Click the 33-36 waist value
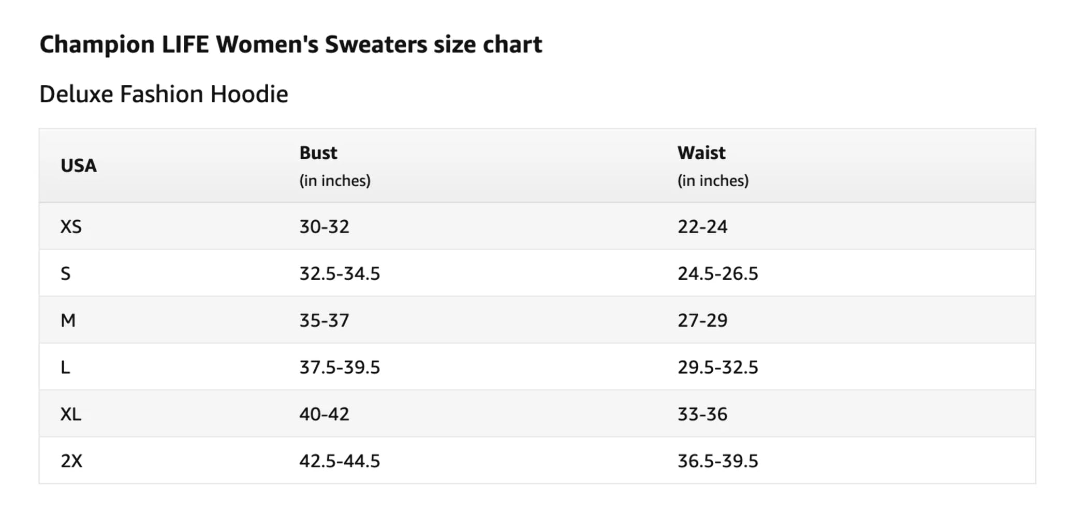Screen dimensions: 1072x517 click(702, 414)
